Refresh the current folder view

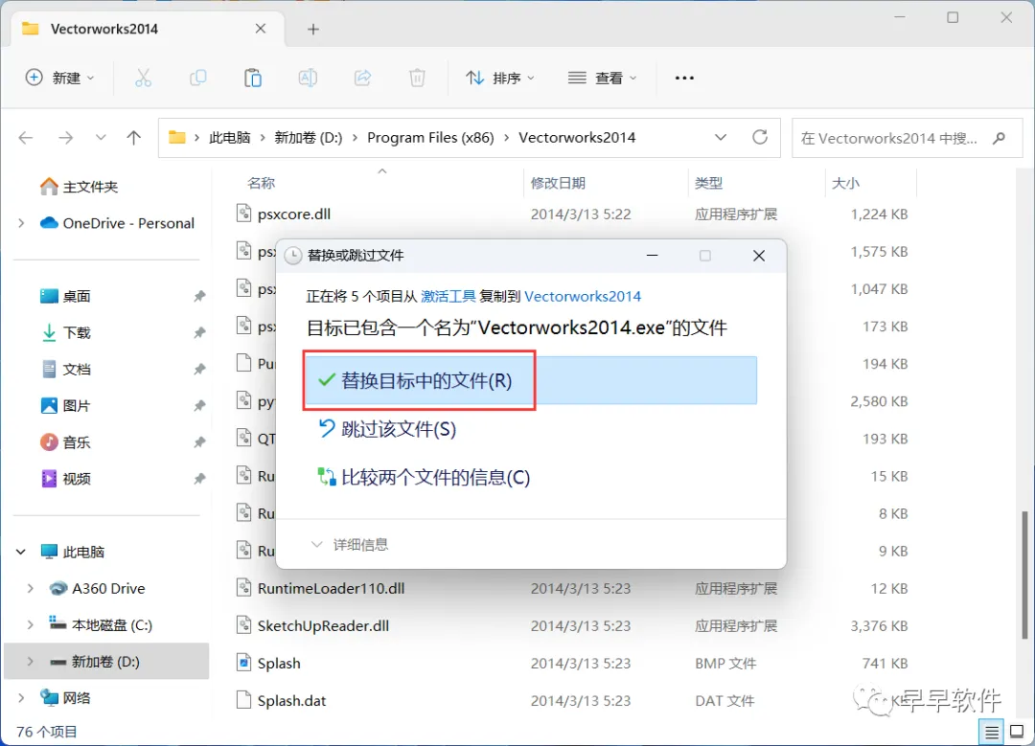(x=760, y=137)
